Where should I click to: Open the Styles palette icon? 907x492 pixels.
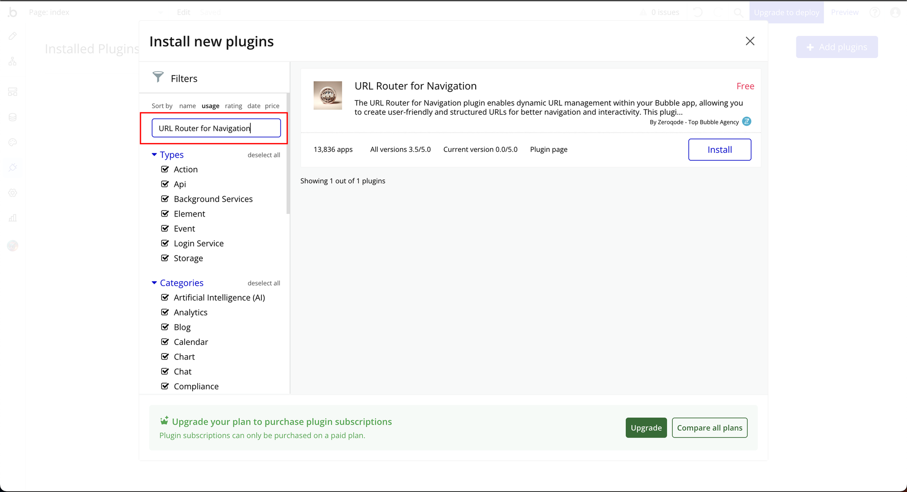[x=12, y=143]
